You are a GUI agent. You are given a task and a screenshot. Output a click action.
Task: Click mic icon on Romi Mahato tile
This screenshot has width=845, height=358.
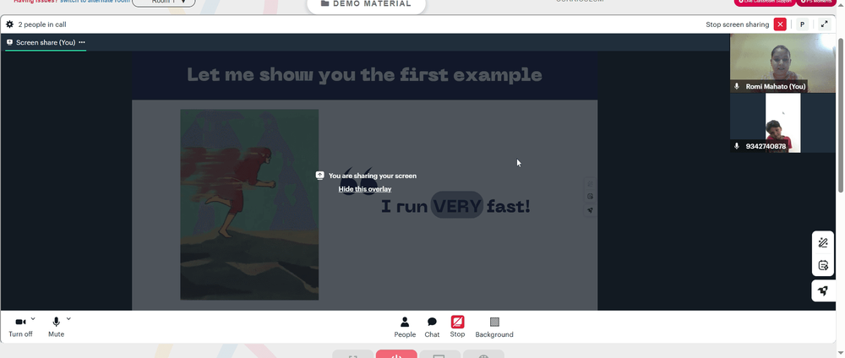click(x=737, y=86)
